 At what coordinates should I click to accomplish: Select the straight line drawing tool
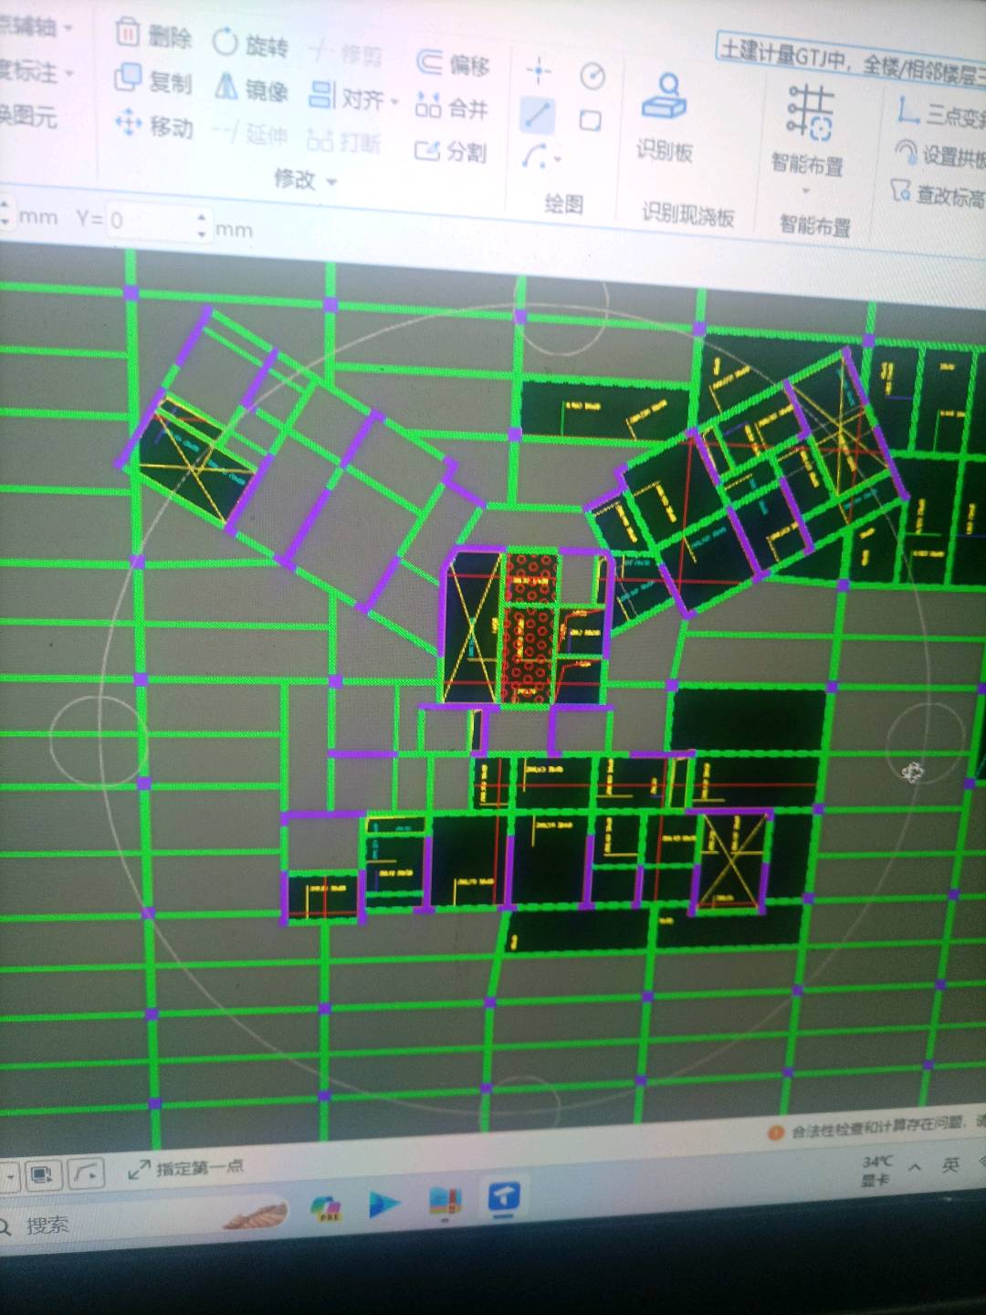[537, 115]
